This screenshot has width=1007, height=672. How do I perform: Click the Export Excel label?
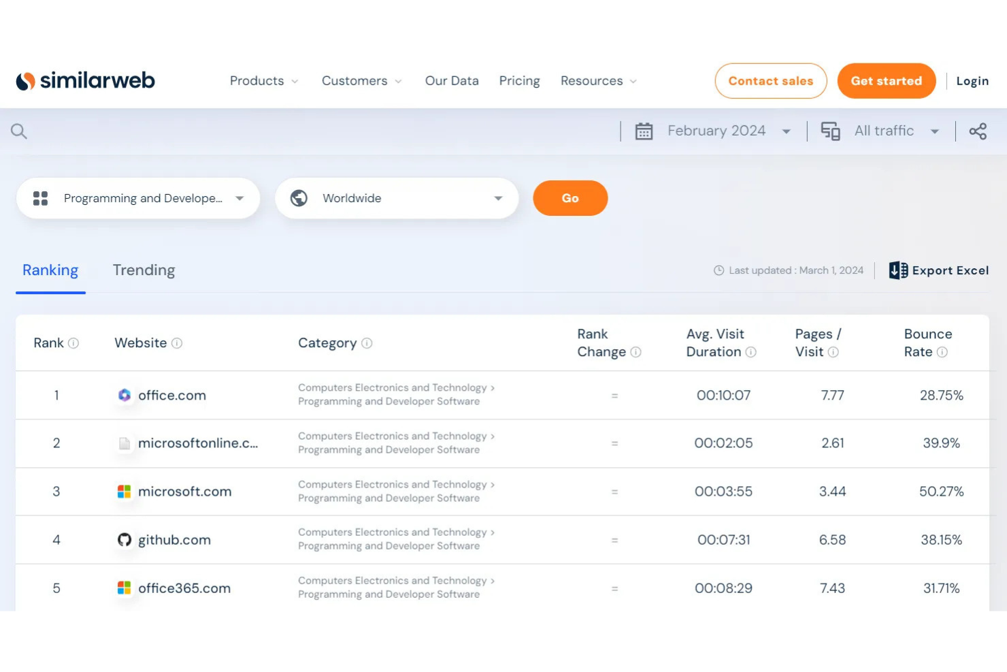[951, 270]
